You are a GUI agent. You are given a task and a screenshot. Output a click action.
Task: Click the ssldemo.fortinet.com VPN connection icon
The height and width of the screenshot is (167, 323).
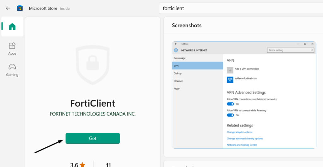(230, 80)
